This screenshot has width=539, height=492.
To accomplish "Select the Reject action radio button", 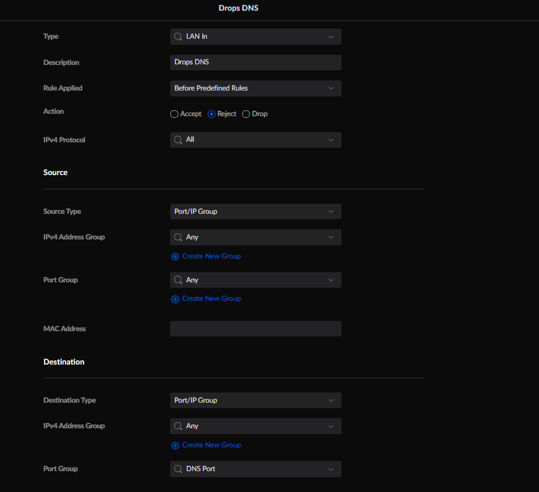I will 211,114.
